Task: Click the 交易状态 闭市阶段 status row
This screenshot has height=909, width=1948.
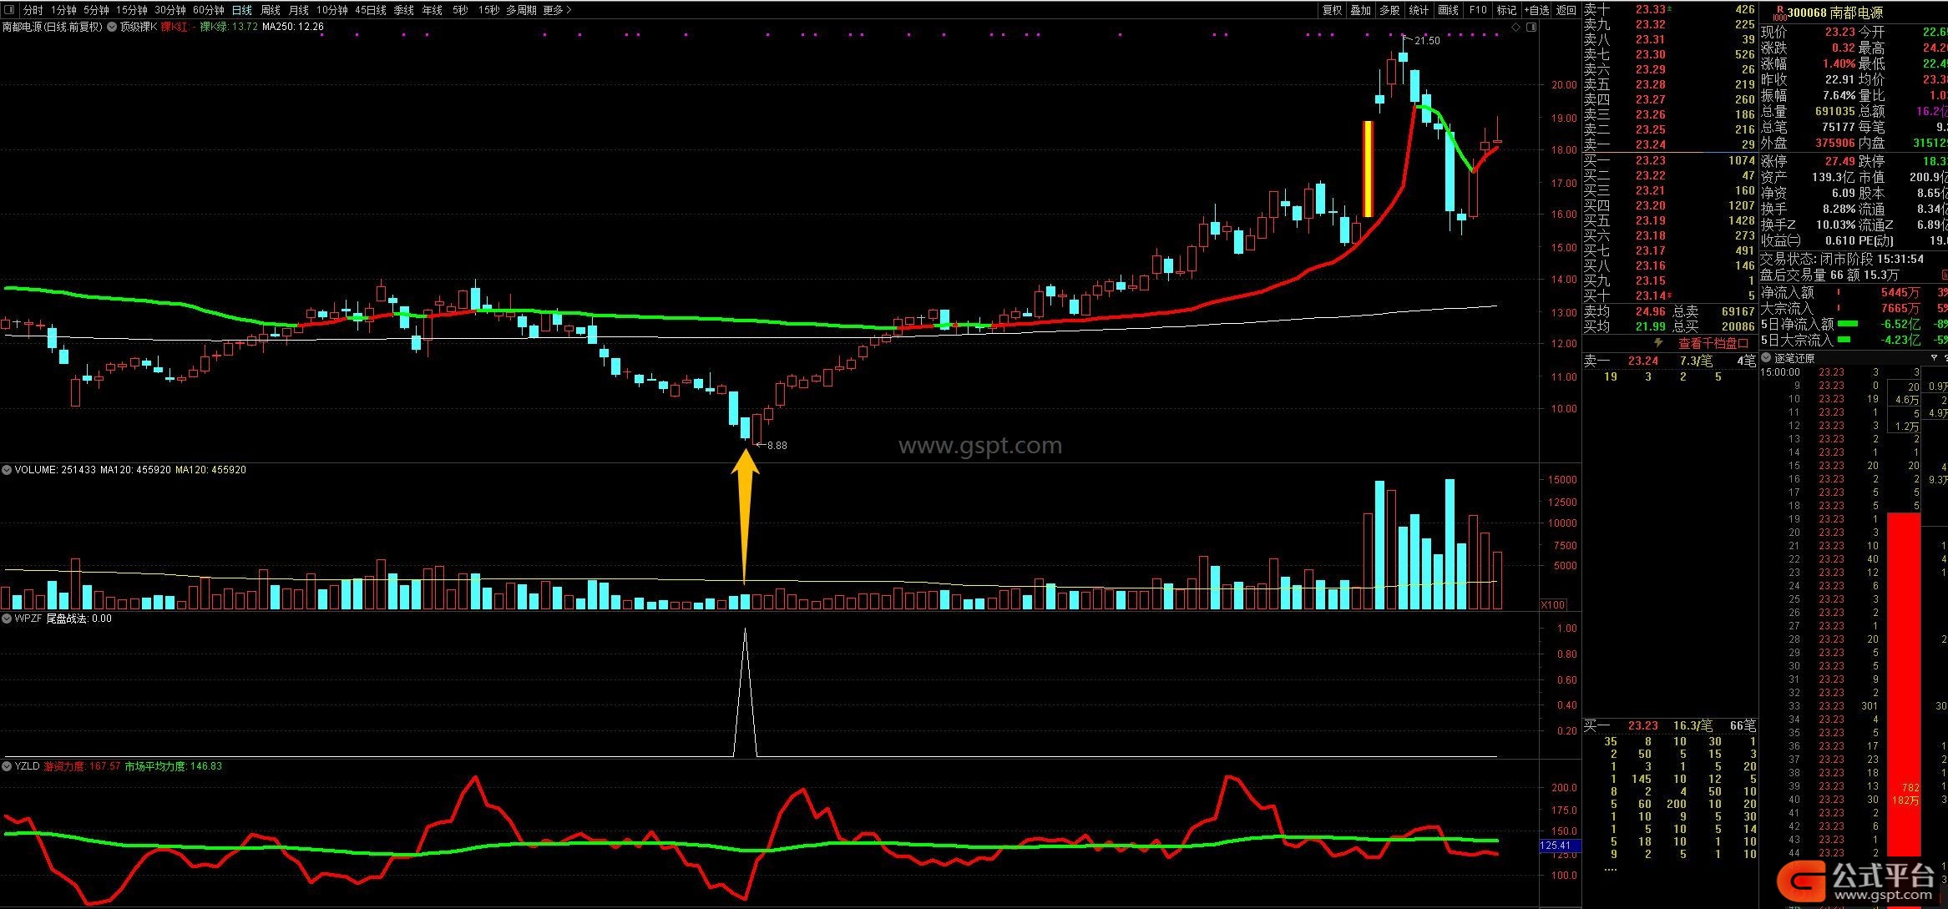Action: (1842, 260)
